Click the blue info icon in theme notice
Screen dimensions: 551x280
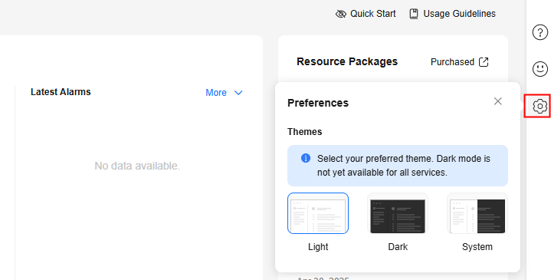tap(306, 158)
